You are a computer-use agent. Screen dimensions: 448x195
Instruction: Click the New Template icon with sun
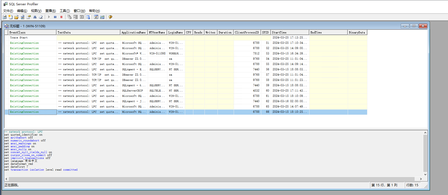pyautogui.click(x=10, y=17)
